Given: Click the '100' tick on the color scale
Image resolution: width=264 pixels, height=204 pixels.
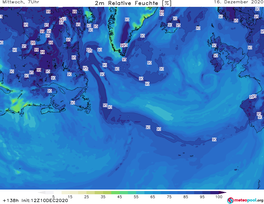Looking at the screenshot, I should (x=219, y=197).
